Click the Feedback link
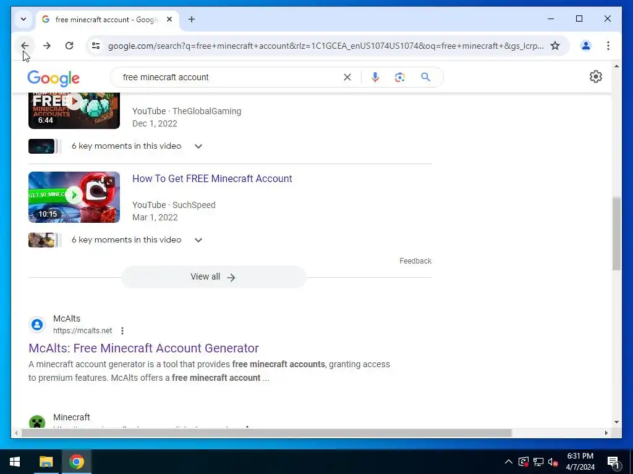The image size is (633, 474). tap(415, 261)
